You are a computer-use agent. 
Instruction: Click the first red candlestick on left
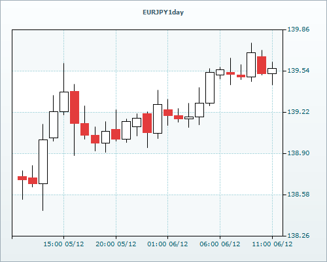click(x=22, y=178)
